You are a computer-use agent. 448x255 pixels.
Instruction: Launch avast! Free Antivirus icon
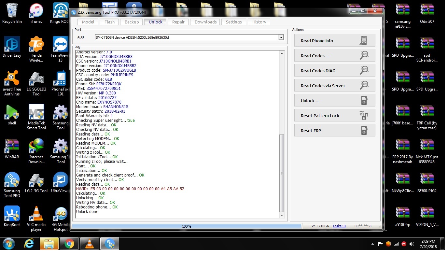click(x=12, y=83)
